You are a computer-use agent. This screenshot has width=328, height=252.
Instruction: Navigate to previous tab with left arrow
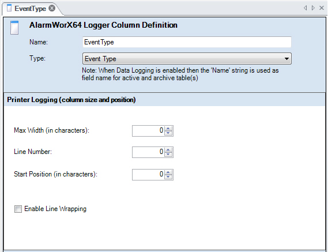click(x=306, y=8)
